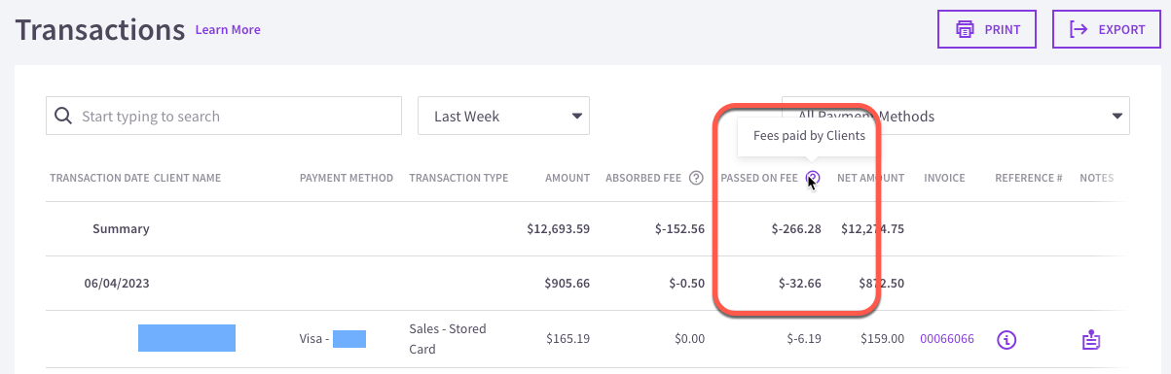
Task: Click the Payment Method column header
Action: 347,178
